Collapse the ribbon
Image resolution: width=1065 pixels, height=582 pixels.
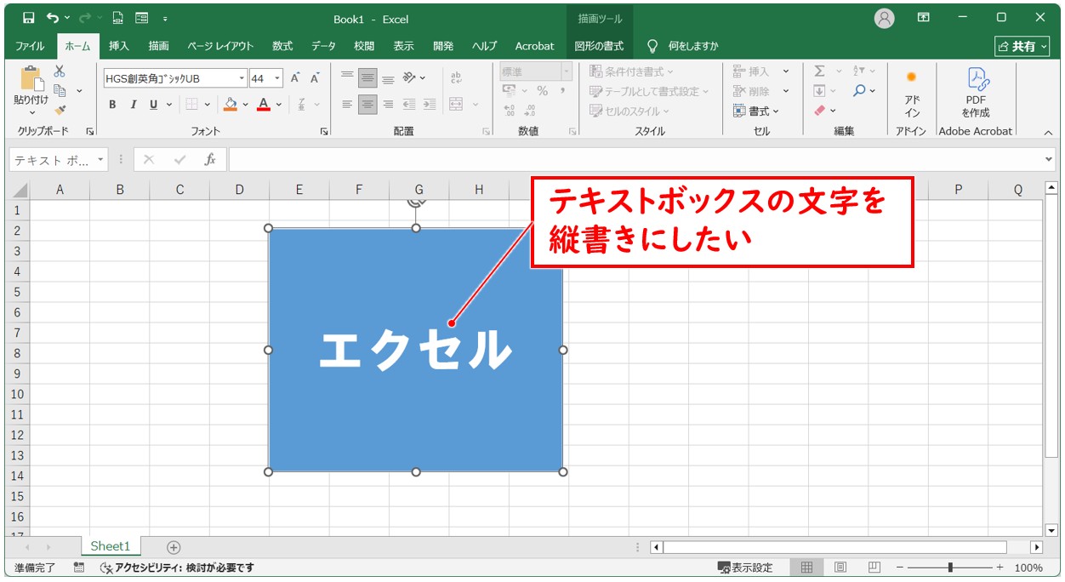point(1048,132)
